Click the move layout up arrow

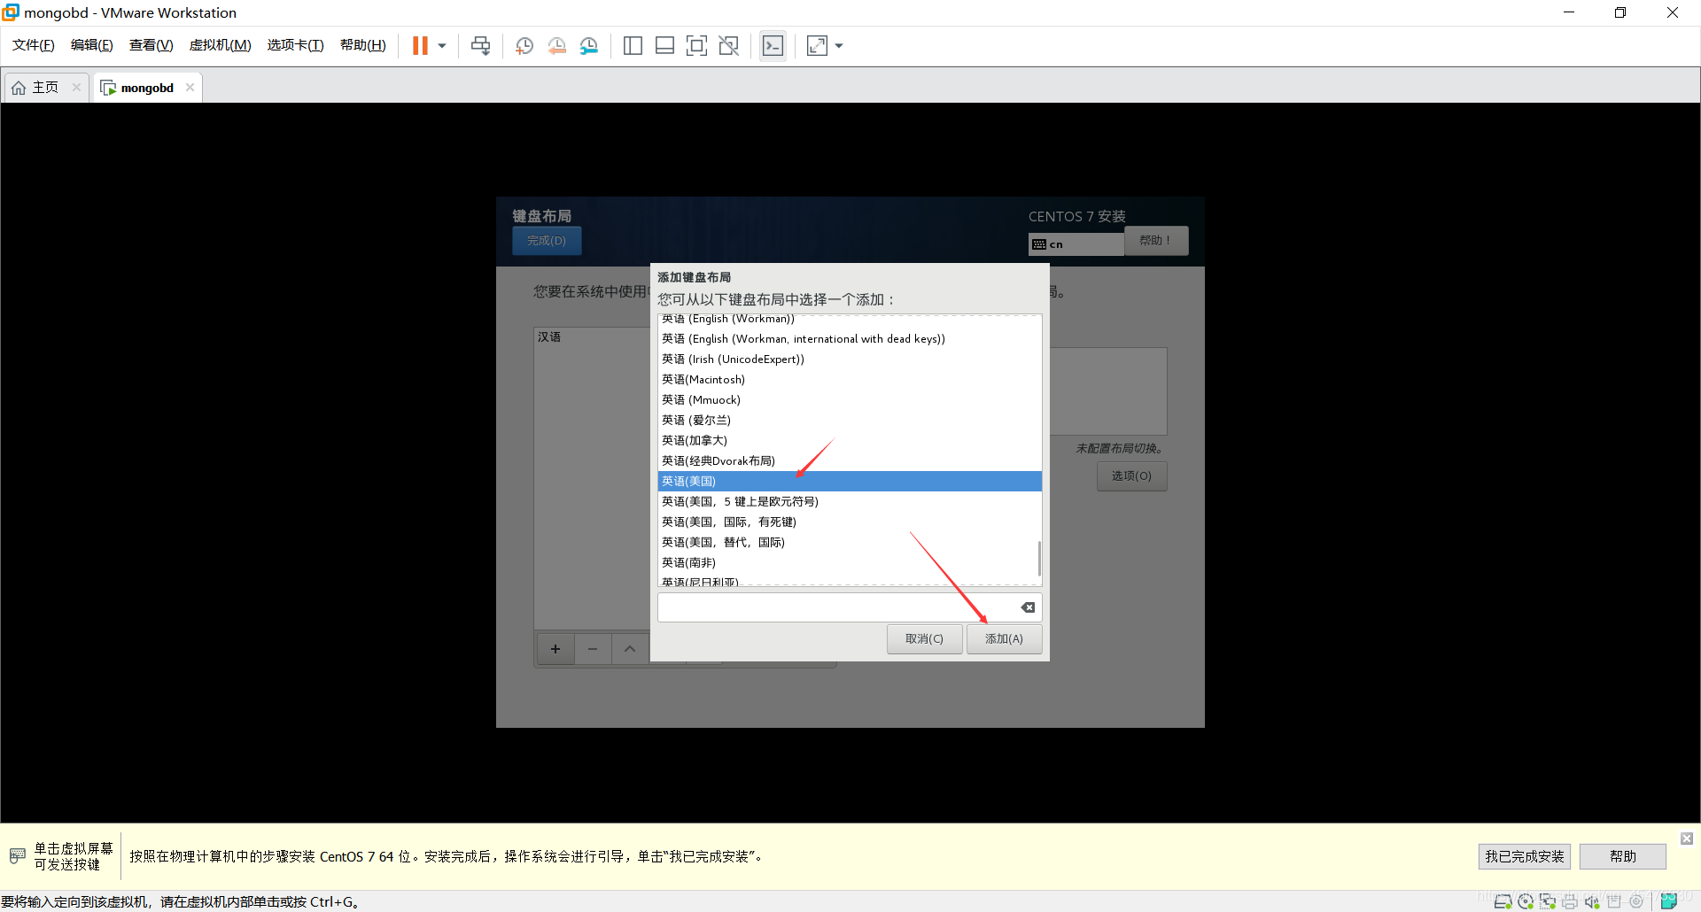pyautogui.click(x=630, y=649)
